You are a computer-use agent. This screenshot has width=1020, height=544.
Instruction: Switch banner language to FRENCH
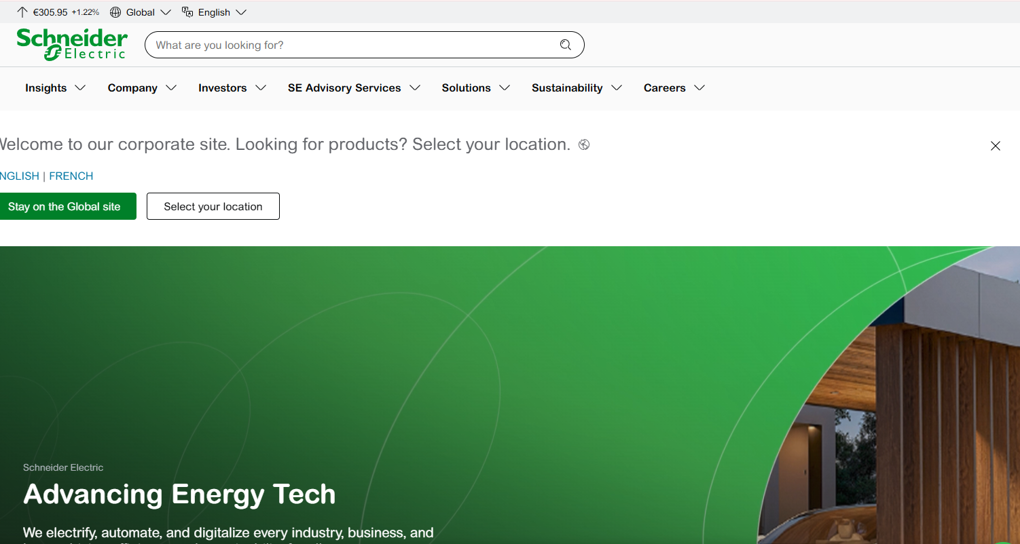click(x=71, y=176)
